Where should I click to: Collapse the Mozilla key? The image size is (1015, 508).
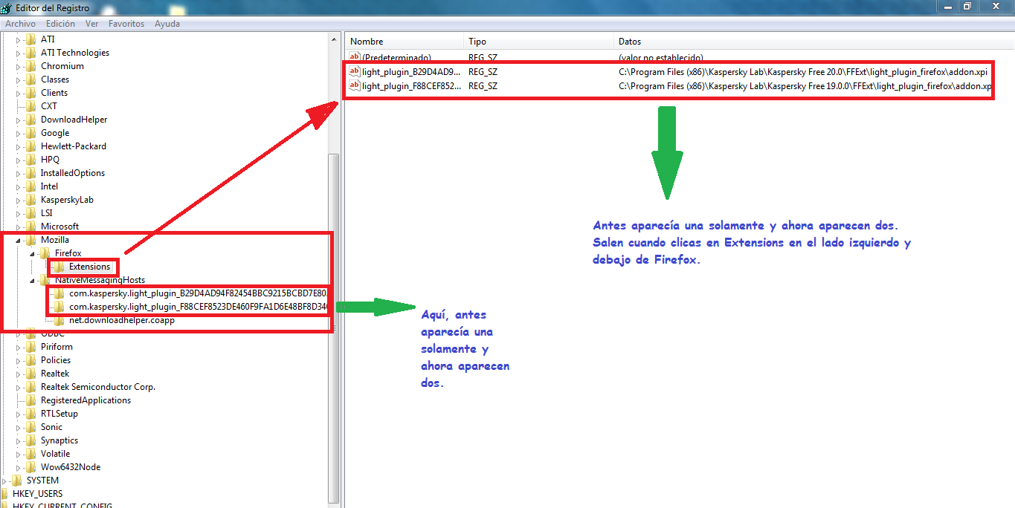coord(19,240)
